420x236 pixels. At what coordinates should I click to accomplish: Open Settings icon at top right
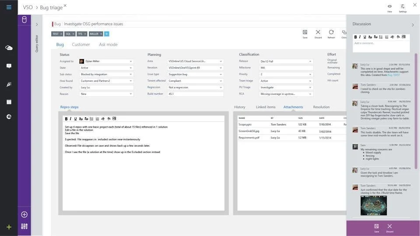click(402, 8)
